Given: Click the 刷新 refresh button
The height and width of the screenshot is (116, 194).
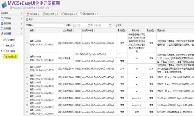Looking at the screenshot, I should coord(29,19).
